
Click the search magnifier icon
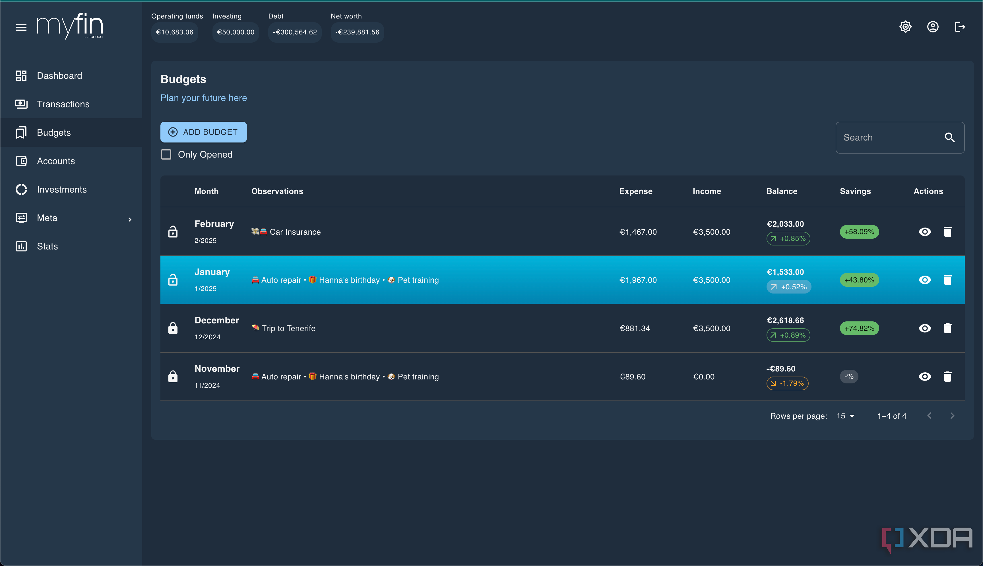click(949, 138)
